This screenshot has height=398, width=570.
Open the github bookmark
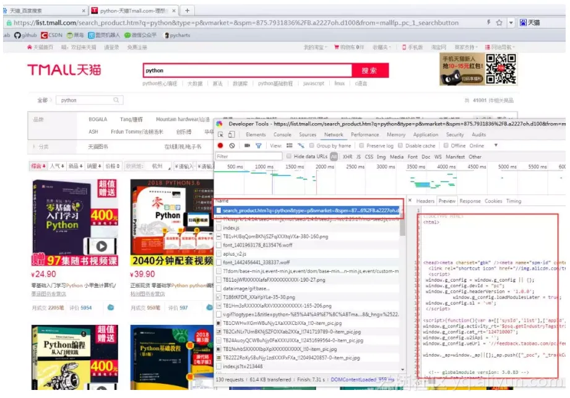click(x=25, y=35)
